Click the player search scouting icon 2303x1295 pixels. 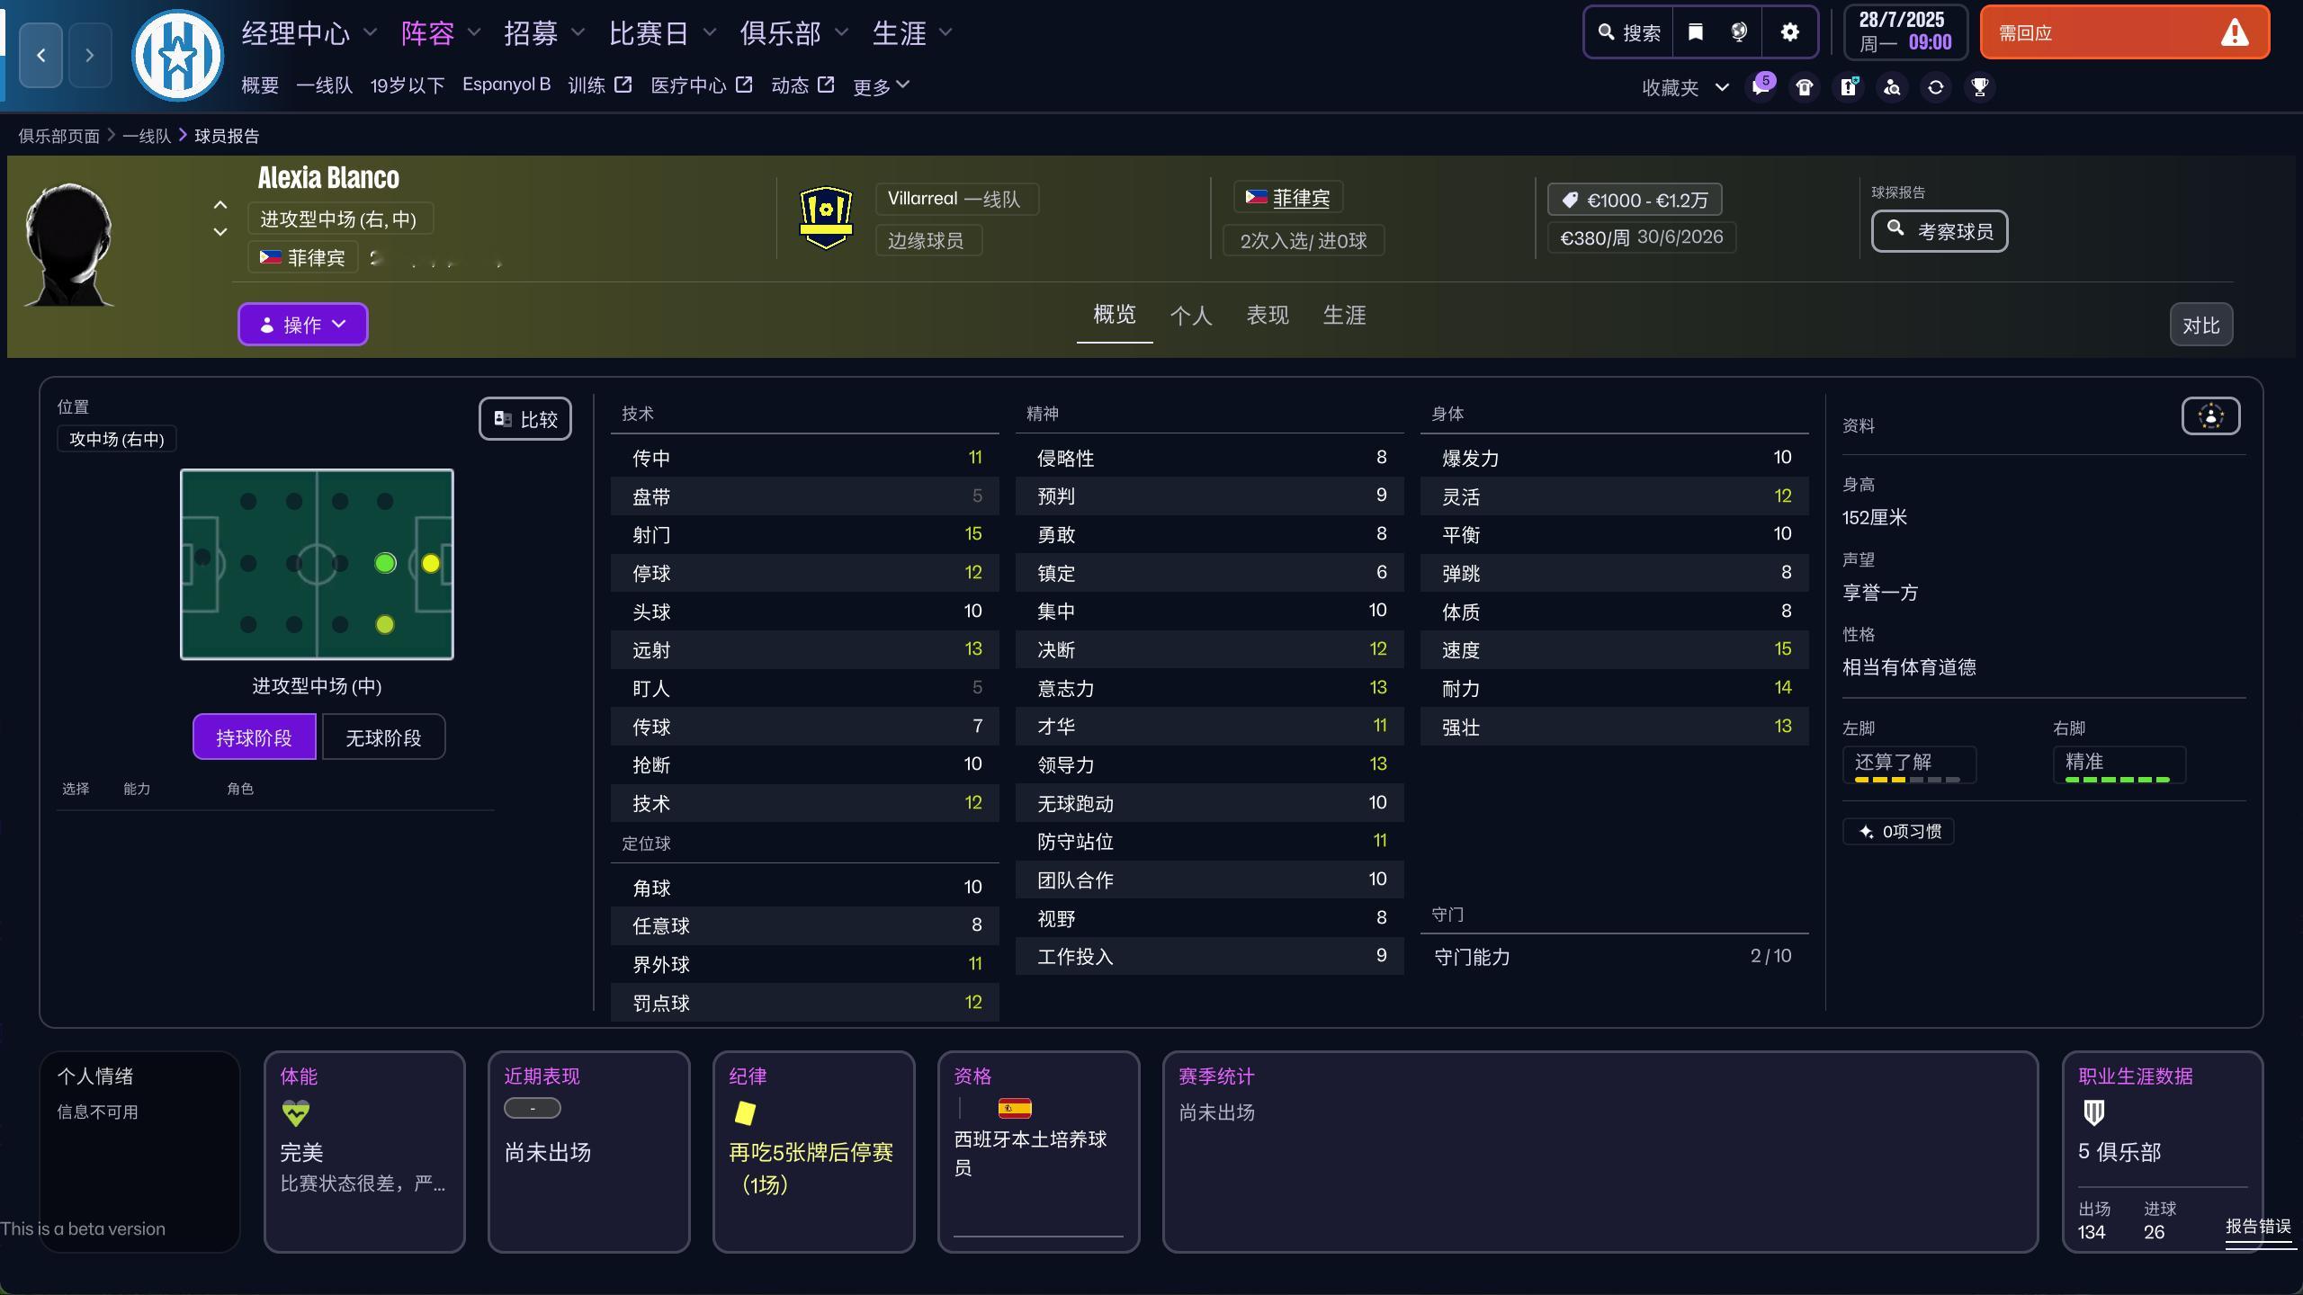click(x=1892, y=87)
